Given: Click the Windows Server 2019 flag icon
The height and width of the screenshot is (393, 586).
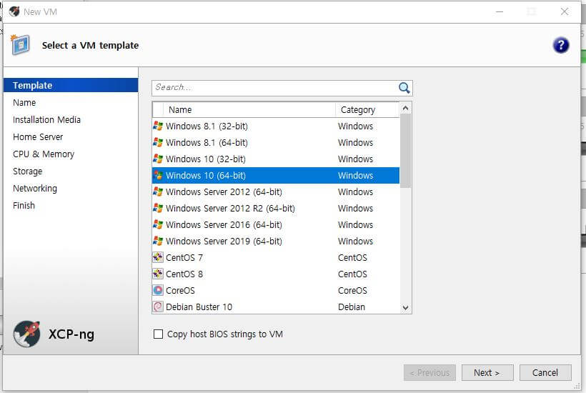Looking at the screenshot, I should [x=158, y=241].
